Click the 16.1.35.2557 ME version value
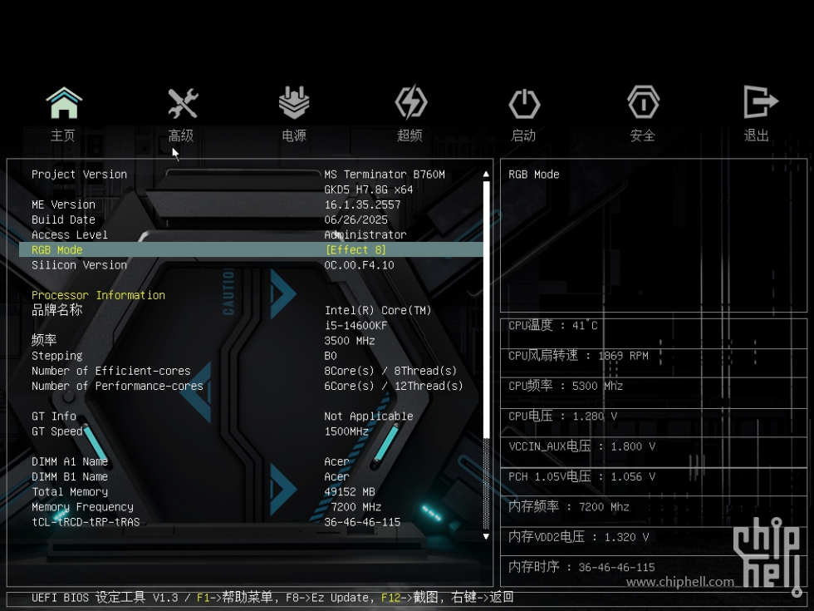Image resolution: width=814 pixels, height=611 pixels. coord(362,204)
